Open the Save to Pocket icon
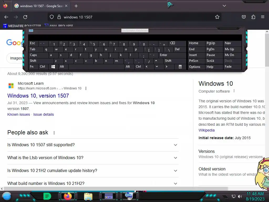 pos(244,17)
